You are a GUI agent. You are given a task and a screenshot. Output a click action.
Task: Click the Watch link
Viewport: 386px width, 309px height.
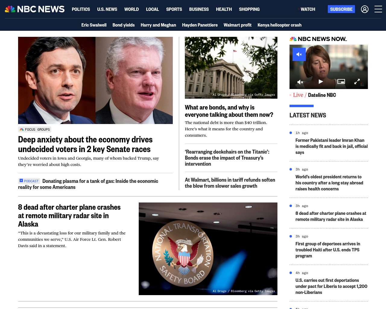click(308, 9)
